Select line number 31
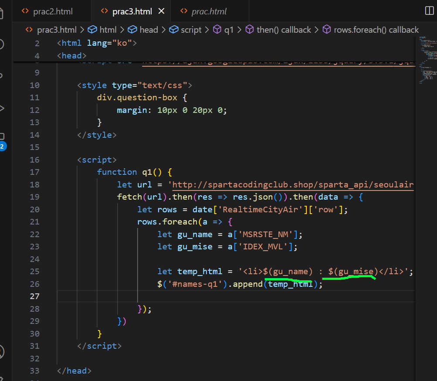The height and width of the screenshot is (381, 437). click(34, 346)
